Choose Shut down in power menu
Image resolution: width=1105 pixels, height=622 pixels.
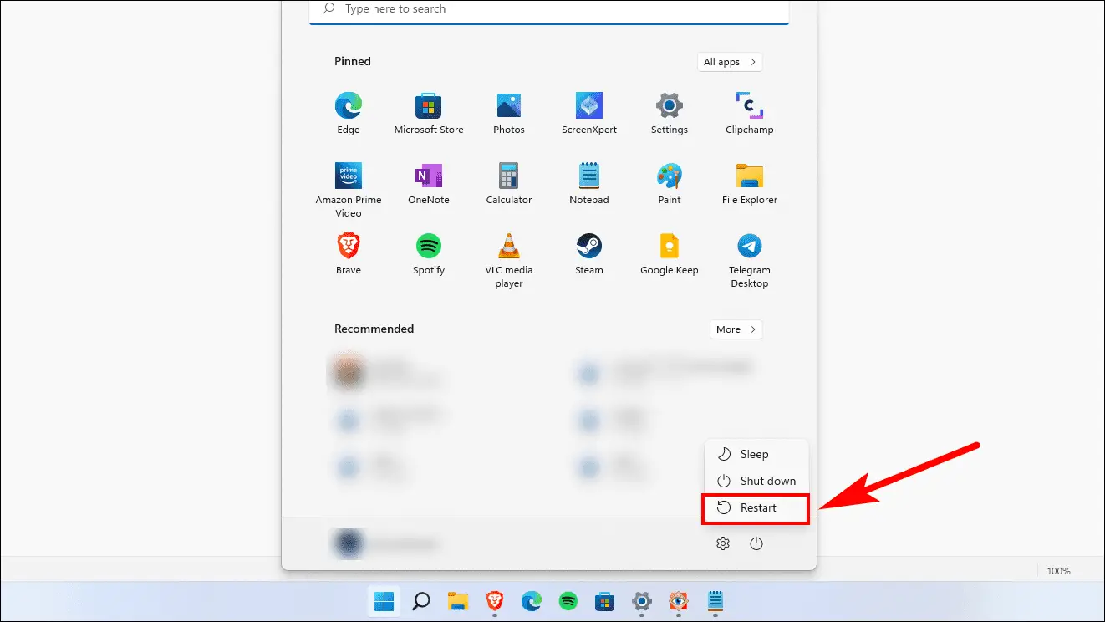click(x=756, y=481)
